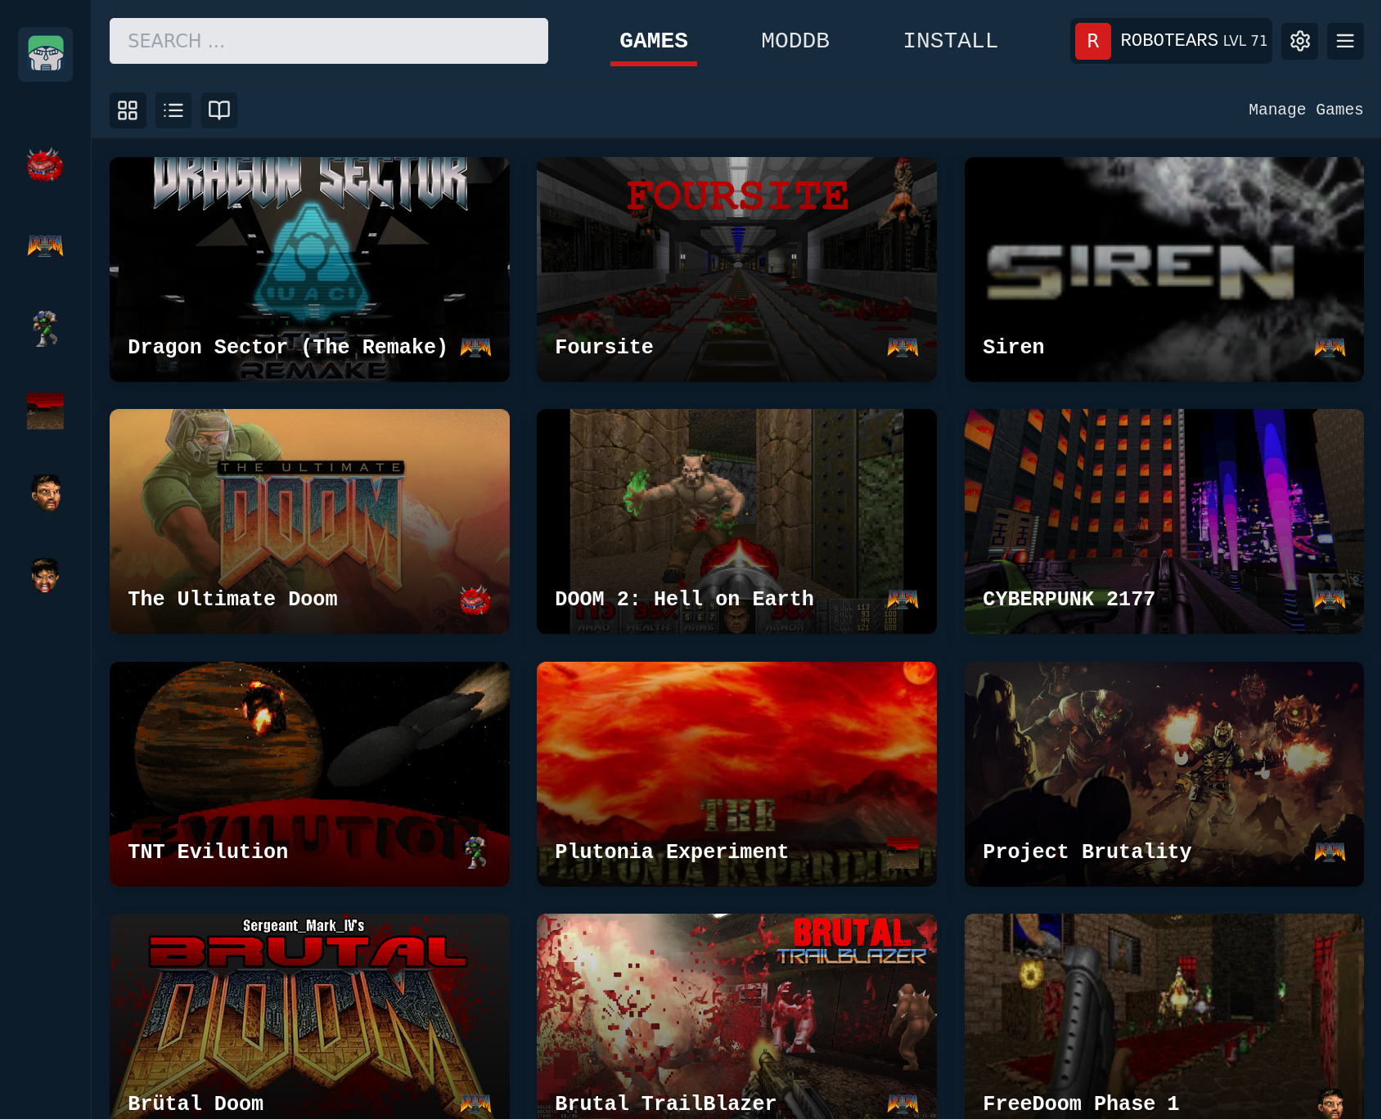The image size is (1382, 1119).
Task: Focus the SEARCH input field
Action: click(x=329, y=41)
